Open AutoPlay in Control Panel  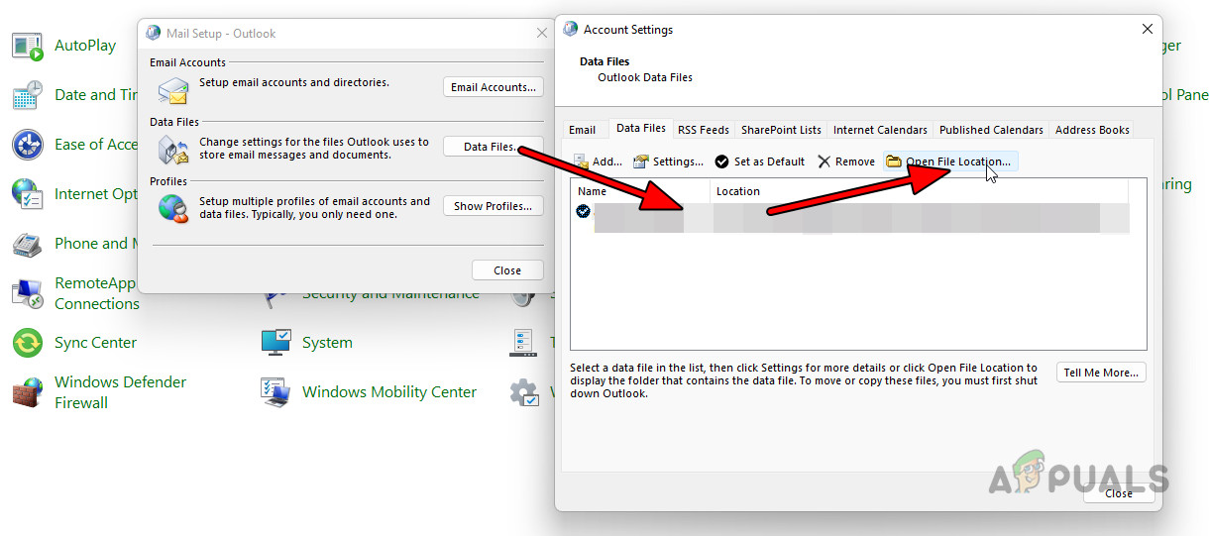coord(27,46)
